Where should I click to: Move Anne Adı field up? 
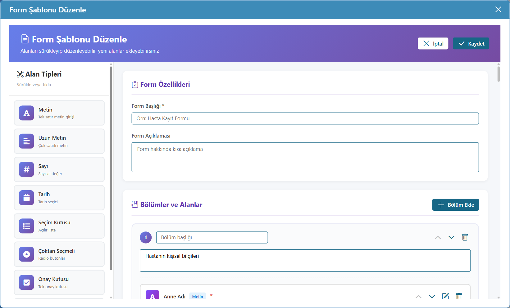tap(419, 297)
